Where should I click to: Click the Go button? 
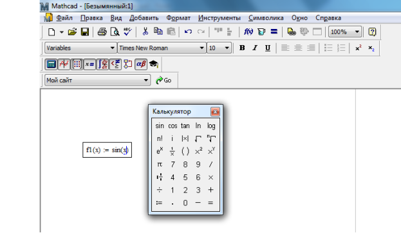click(163, 80)
